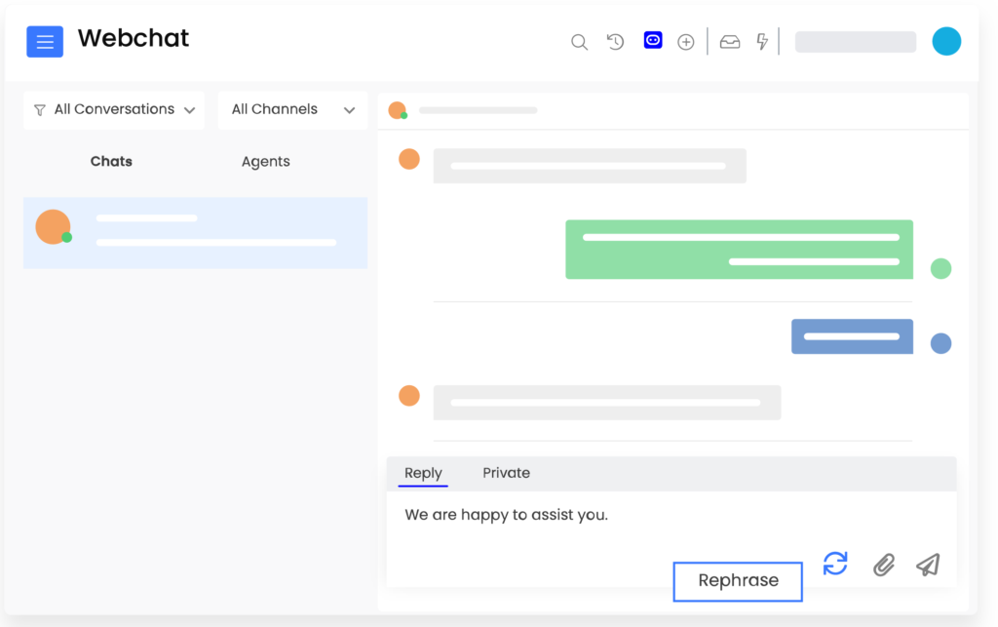Select the Private tab

[x=506, y=473]
